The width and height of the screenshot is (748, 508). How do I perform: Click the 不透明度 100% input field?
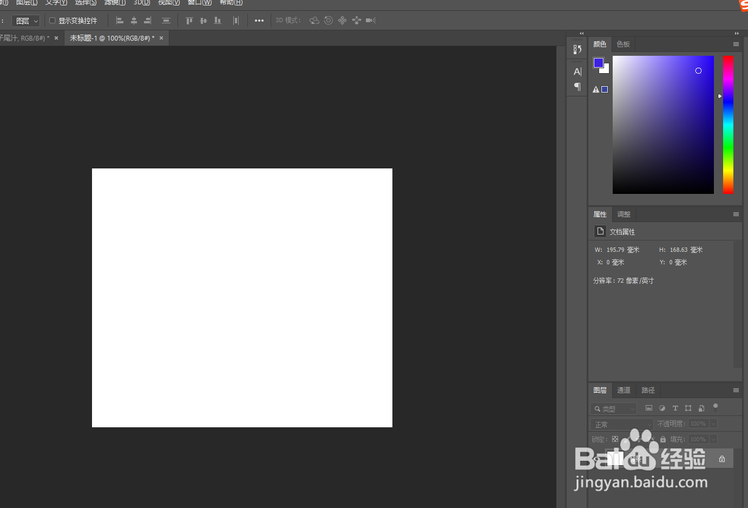(698, 424)
